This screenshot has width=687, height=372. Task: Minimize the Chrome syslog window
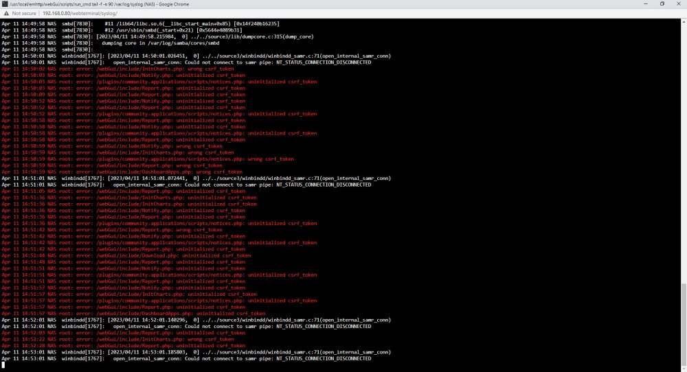645,4
